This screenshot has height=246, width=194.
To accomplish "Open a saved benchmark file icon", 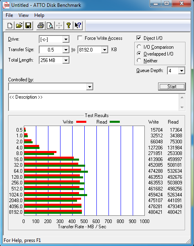I will tap(19, 25).
